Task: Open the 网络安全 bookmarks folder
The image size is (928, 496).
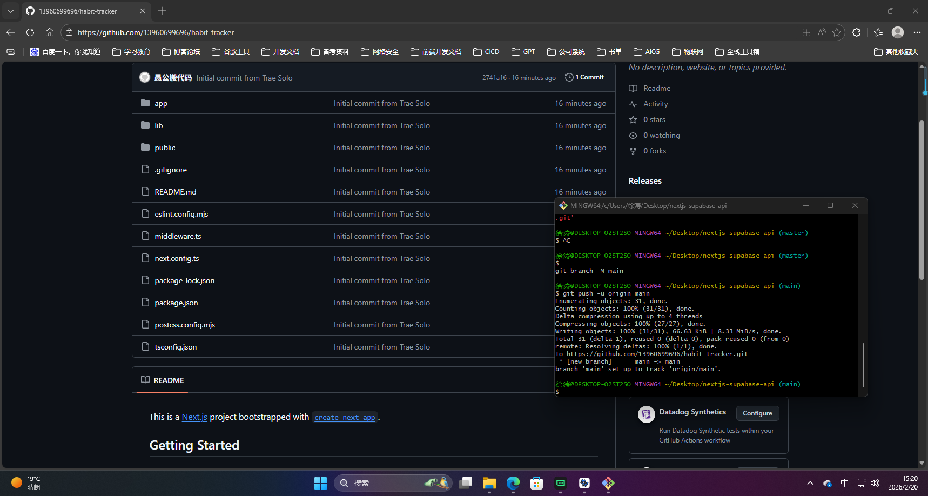Action: coord(380,52)
